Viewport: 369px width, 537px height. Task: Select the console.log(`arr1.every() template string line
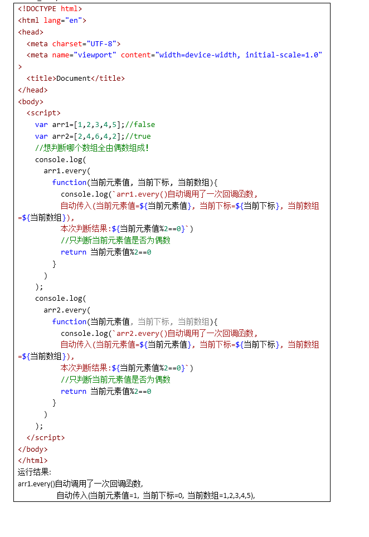tap(159, 194)
